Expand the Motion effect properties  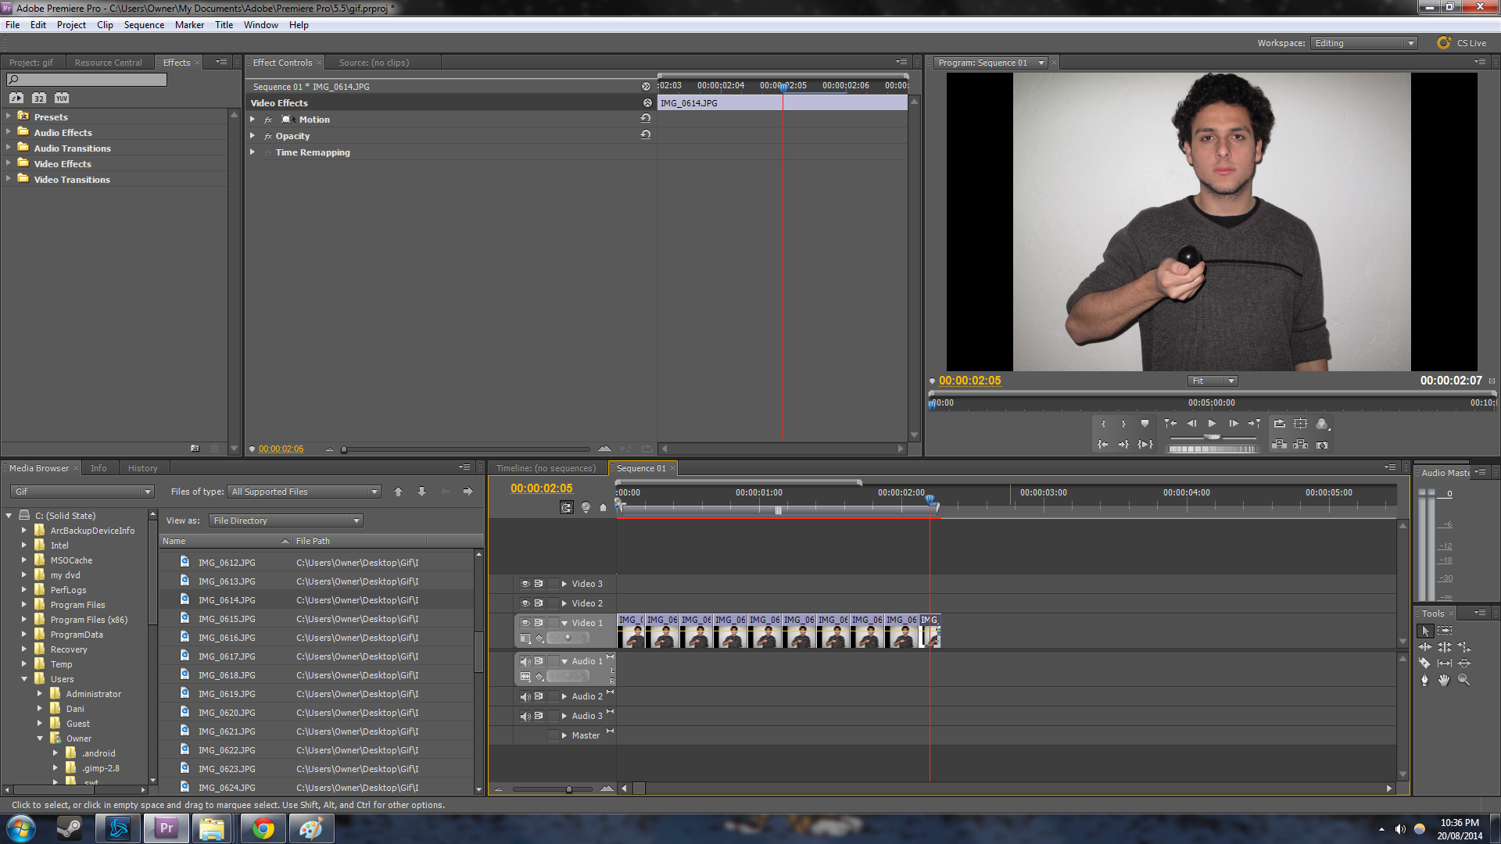(x=253, y=120)
